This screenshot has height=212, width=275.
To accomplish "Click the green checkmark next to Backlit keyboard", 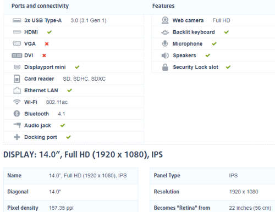I will (227, 32).
